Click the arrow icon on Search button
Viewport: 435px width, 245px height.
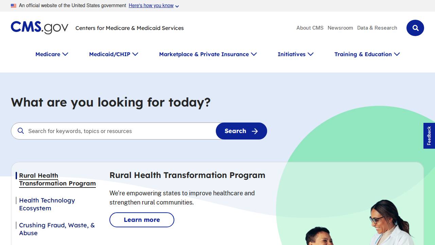(x=255, y=131)
